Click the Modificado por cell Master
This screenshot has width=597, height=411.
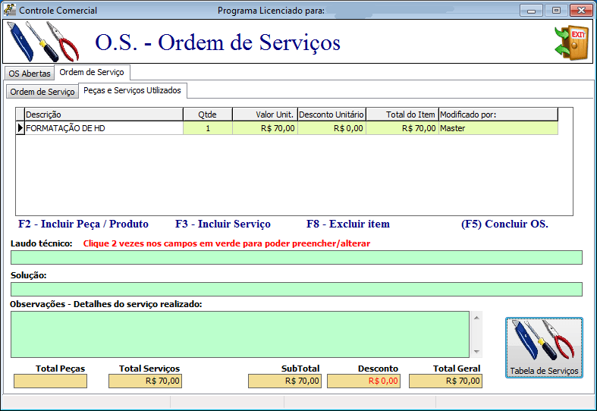point(498,128)
